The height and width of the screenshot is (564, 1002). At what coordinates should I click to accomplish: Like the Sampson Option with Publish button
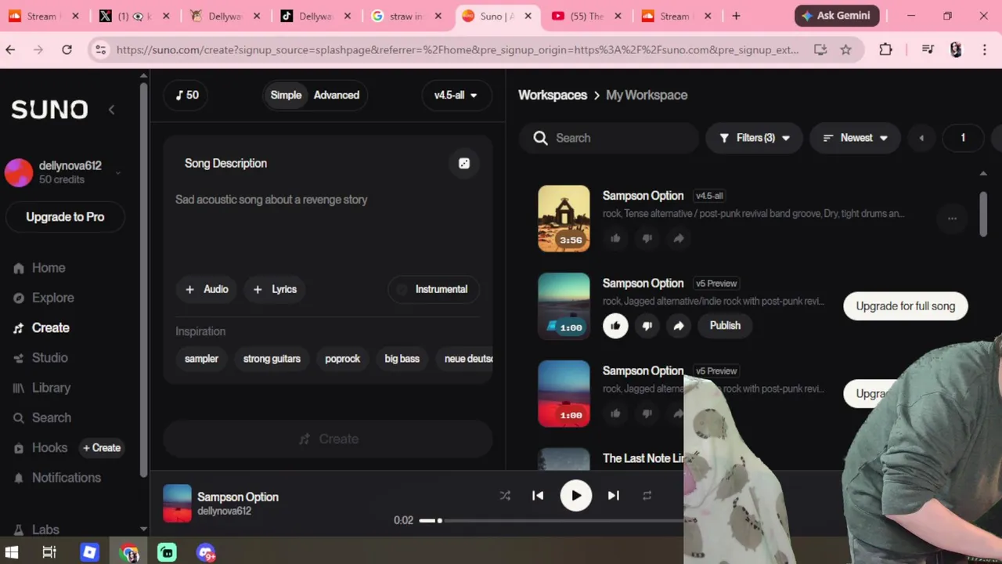615,326
